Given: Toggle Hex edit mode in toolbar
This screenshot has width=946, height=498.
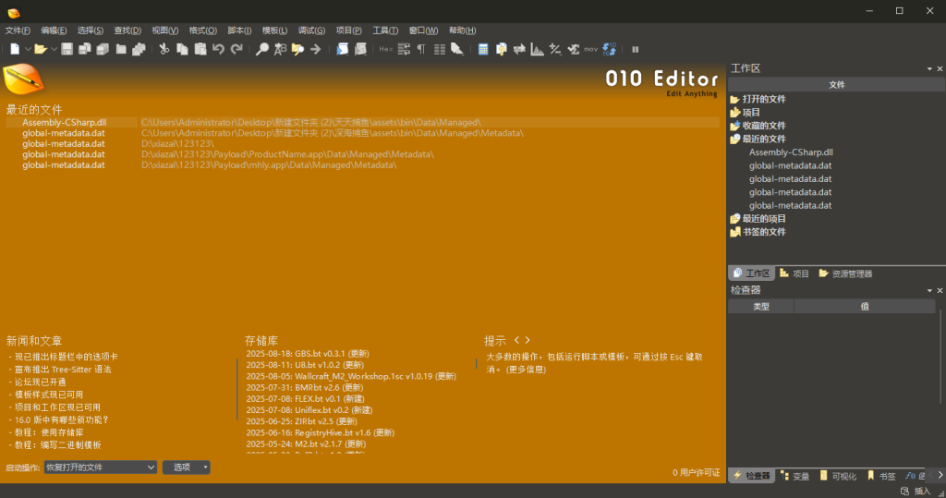Looking at the screenshot, I should 386,50.
